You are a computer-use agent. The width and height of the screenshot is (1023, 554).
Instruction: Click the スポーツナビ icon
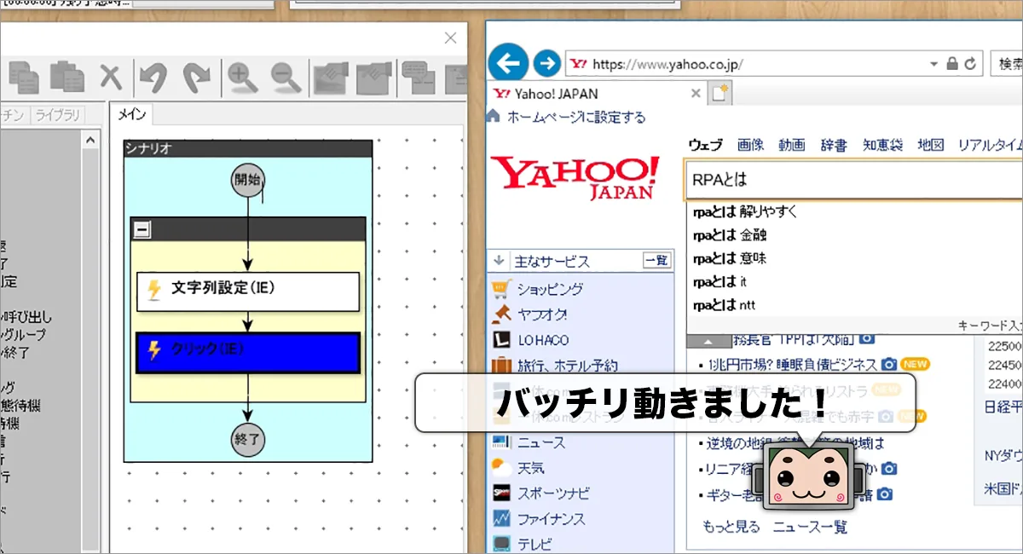[x=501, y=493]
